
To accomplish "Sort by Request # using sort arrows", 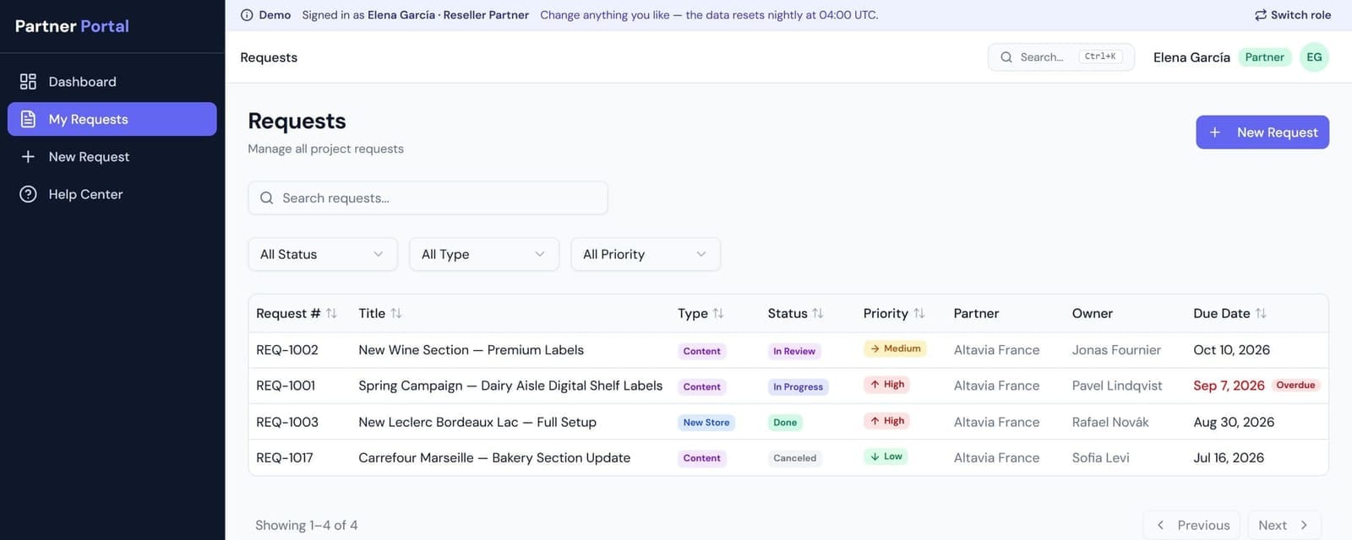I will point(331,313).
